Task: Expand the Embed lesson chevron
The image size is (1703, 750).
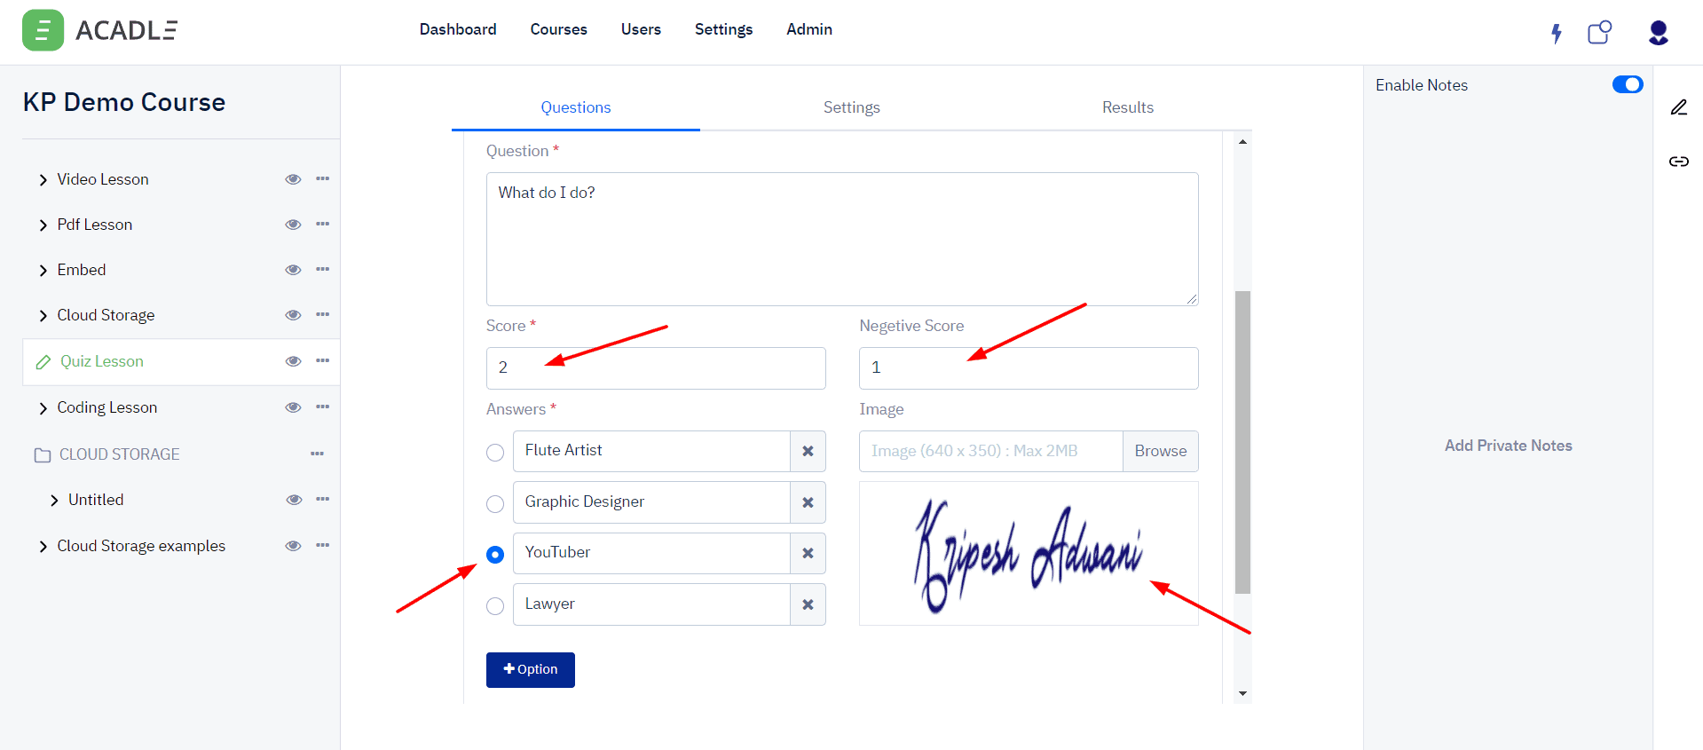Action: coord(43,271)
